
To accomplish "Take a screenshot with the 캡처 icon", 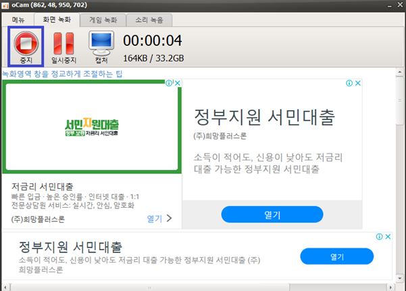I will click(101, 47).
